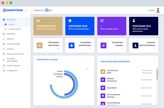
Task: Select the General dashboard view
Action: point(15,24)
